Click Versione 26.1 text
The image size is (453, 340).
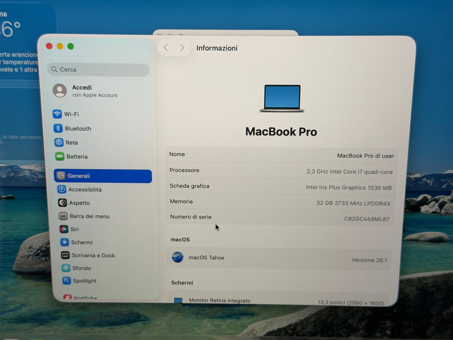pos(369,260)
